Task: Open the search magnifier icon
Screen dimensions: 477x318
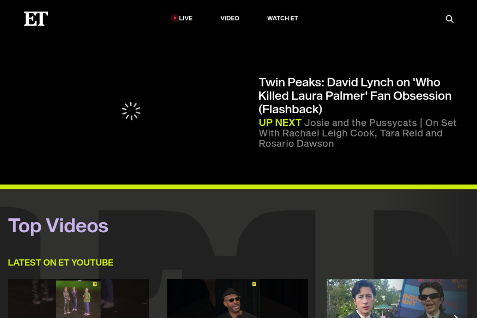Action: [449, 19]
